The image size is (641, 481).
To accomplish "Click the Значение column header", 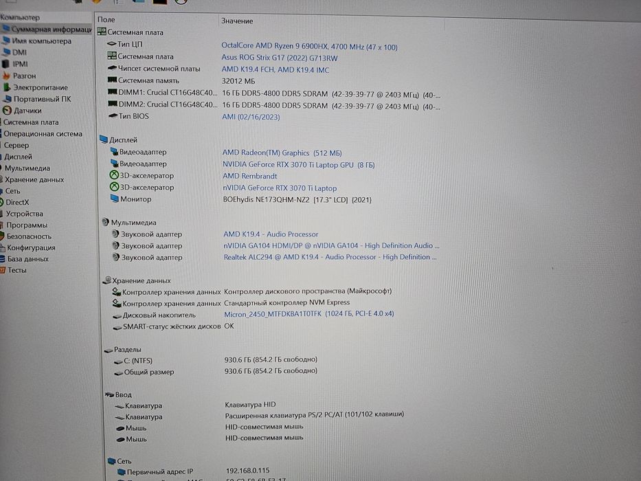I will 237,21.
